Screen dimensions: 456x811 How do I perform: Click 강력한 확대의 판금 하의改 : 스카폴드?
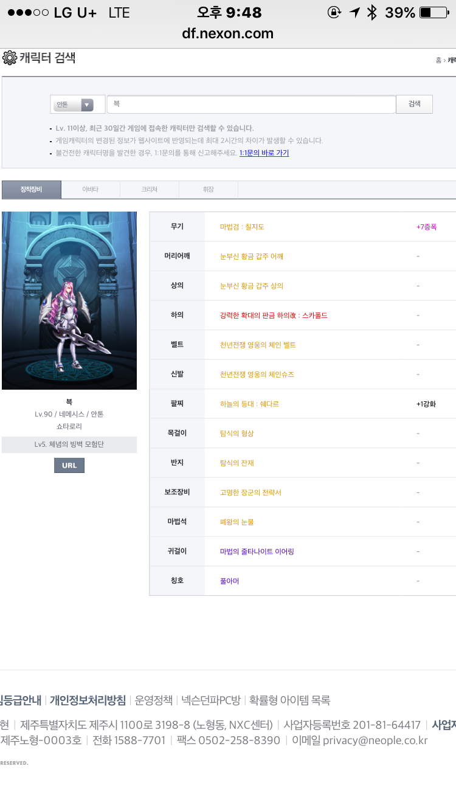click(x=274, y=316)
